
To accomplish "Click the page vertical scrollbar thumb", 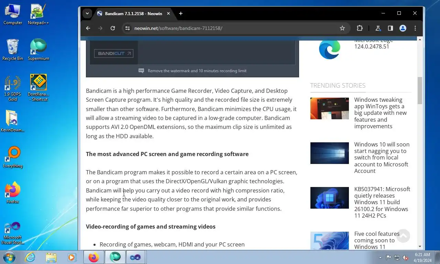I will [x=420, y=91].
